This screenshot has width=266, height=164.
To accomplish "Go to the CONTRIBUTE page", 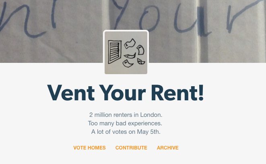I will 131,148.
